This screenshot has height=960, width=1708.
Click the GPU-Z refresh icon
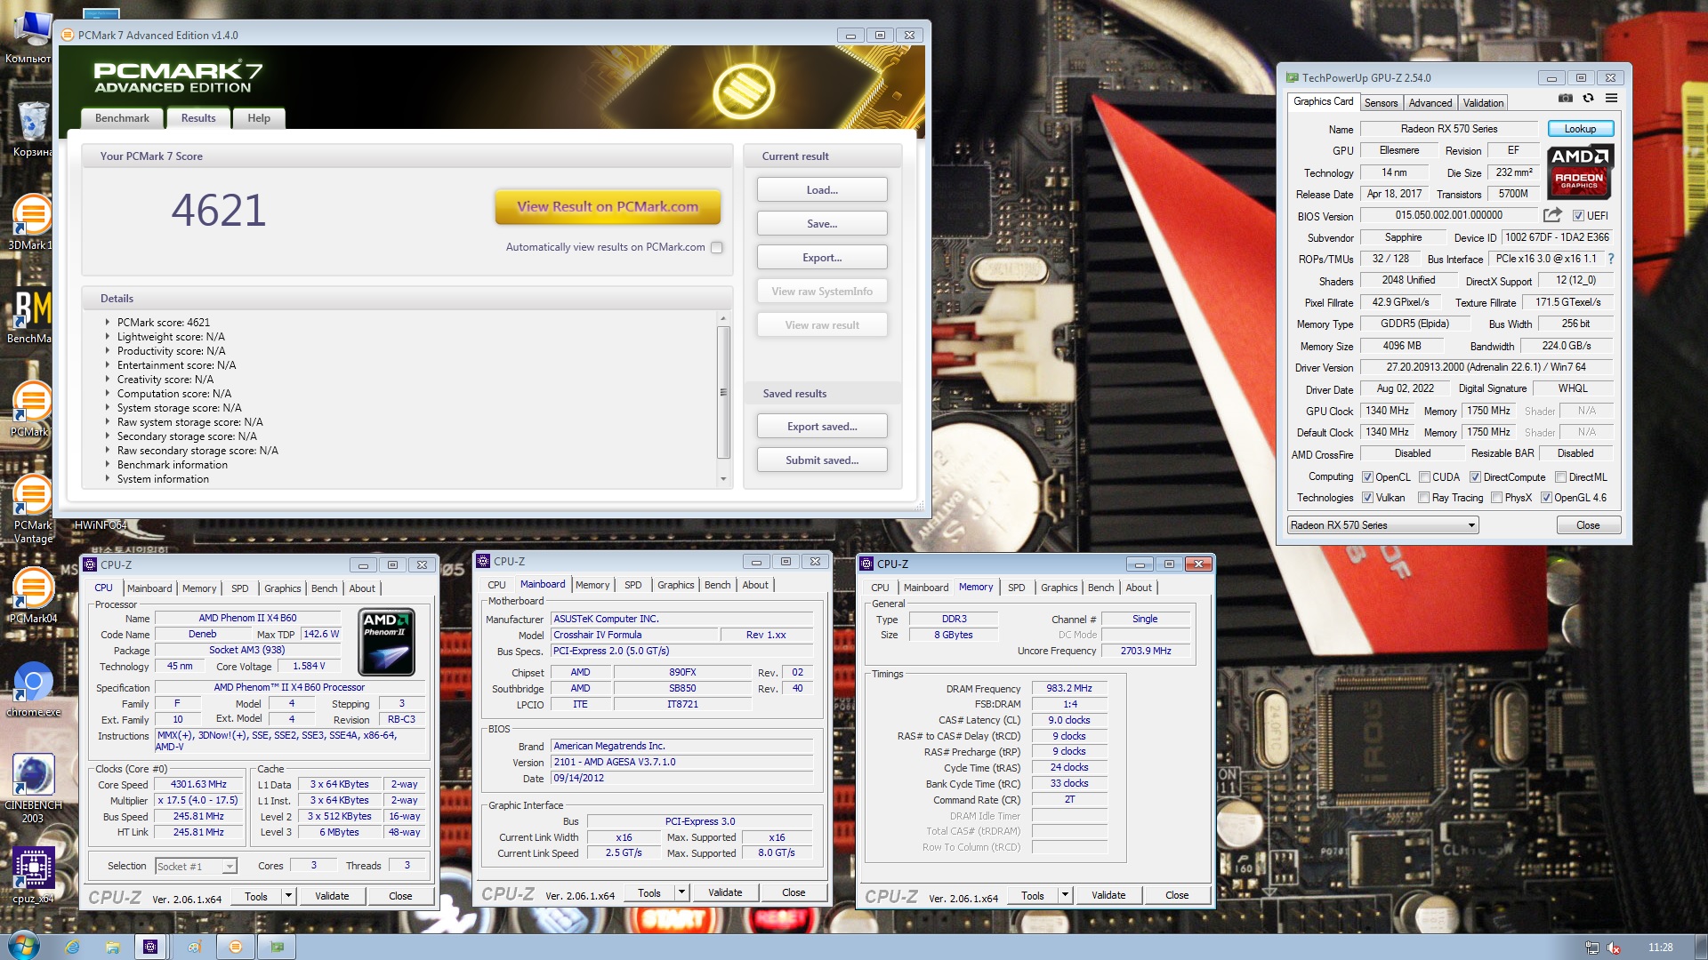point(1589,99)
